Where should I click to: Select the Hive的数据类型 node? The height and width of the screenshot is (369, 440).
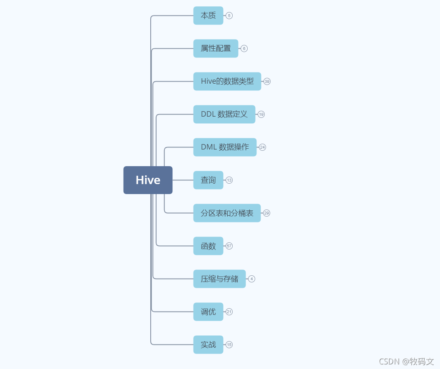[x=227, y=82]
